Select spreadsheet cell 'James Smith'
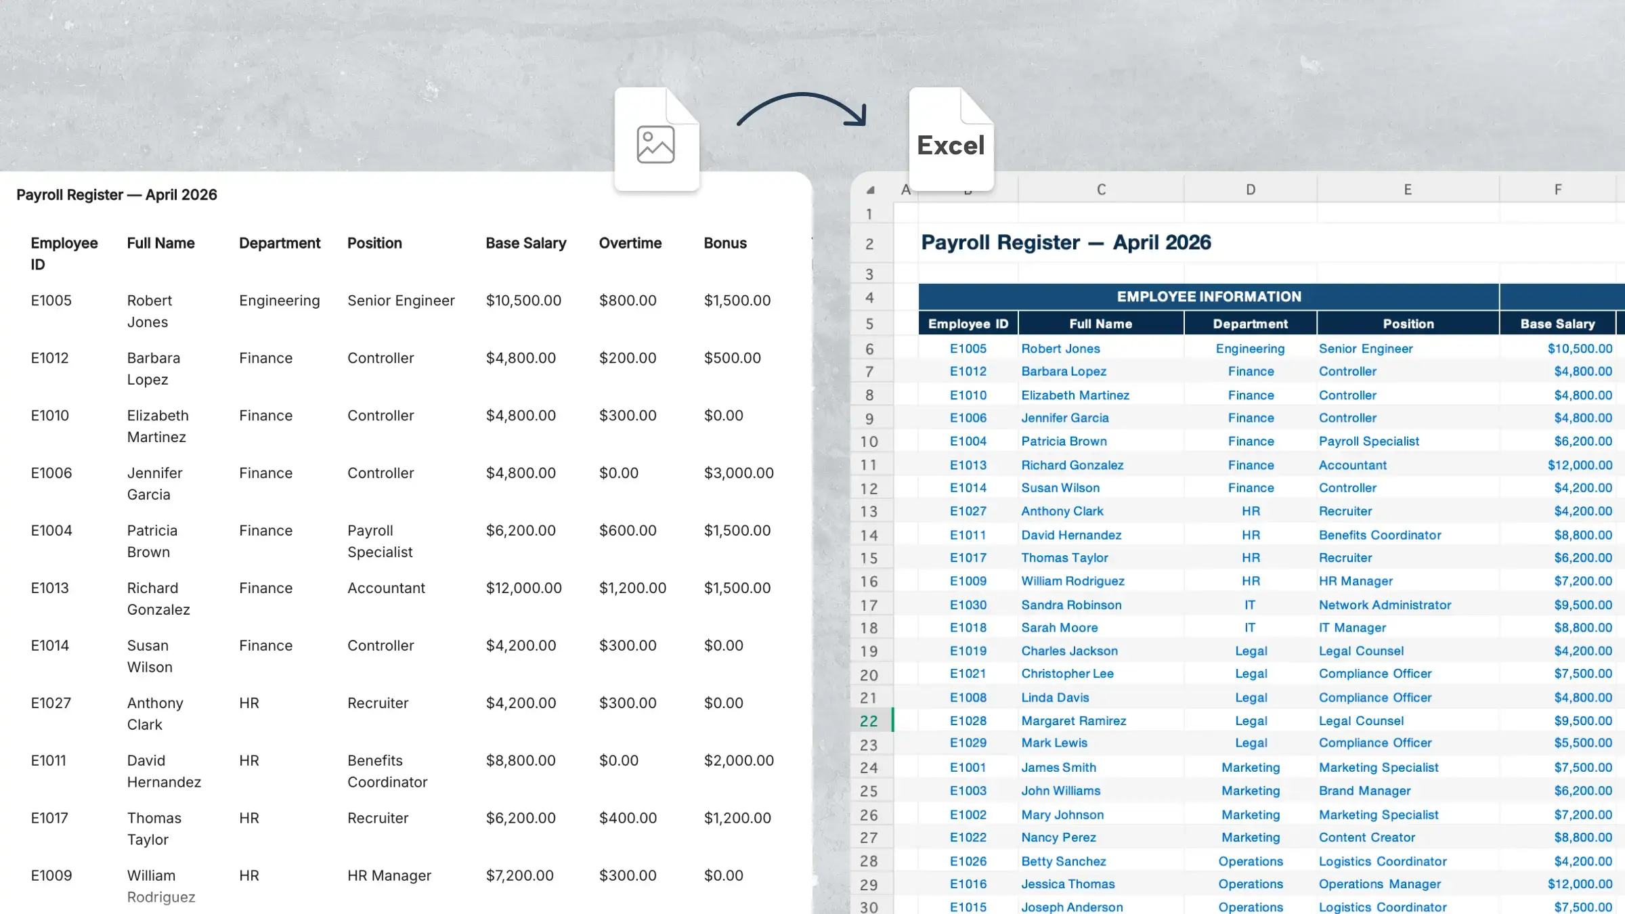 pyautogui.click(x=1100, y=767)
